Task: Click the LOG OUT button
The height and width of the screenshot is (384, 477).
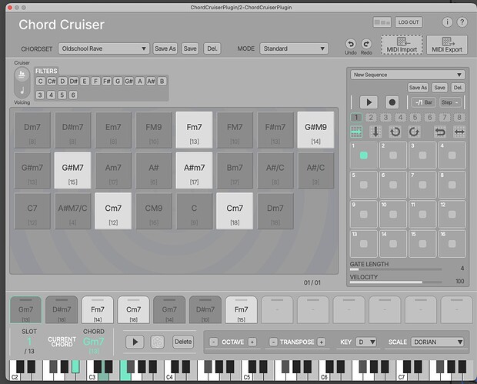Action: (x=409, y=22)
